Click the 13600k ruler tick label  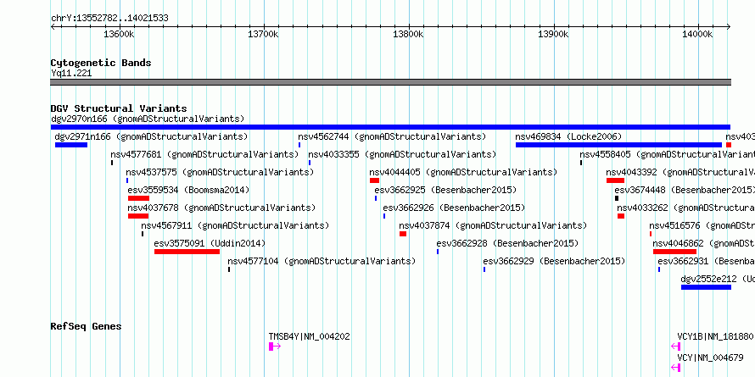click(x=119, y=35)
